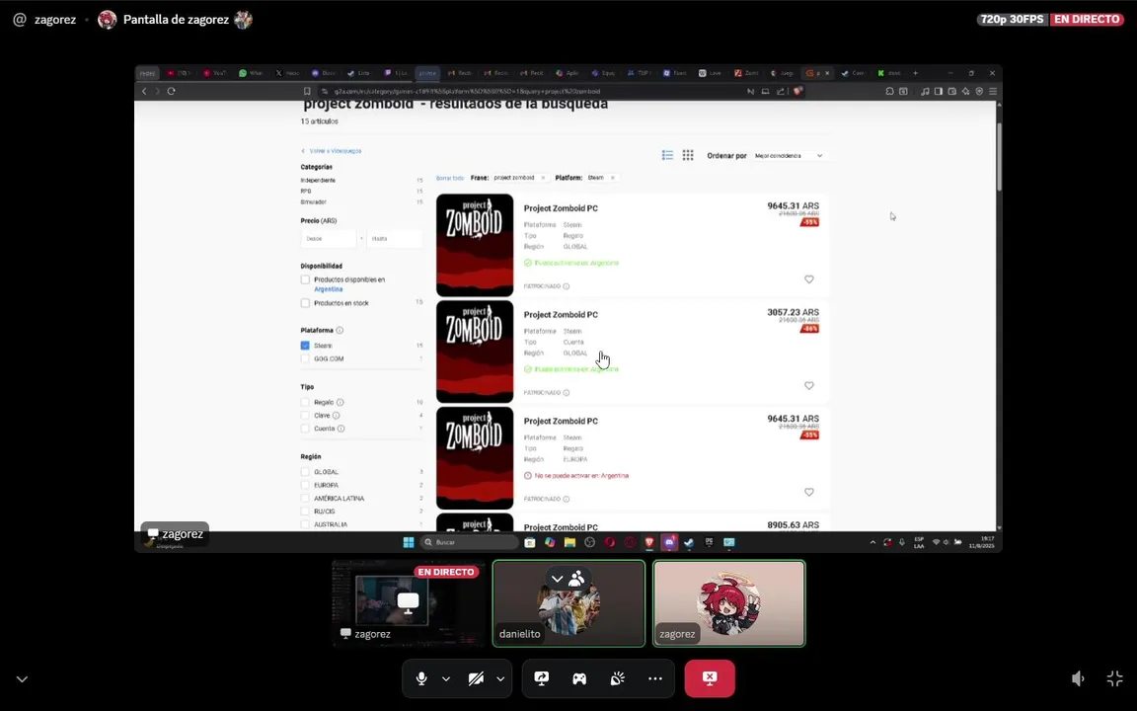Click the share screen button

tap(542, 678)
